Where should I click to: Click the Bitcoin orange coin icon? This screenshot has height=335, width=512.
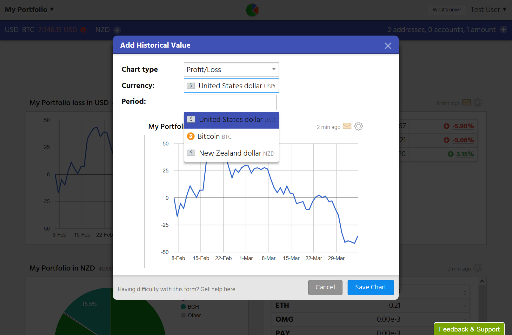[191, 137]
